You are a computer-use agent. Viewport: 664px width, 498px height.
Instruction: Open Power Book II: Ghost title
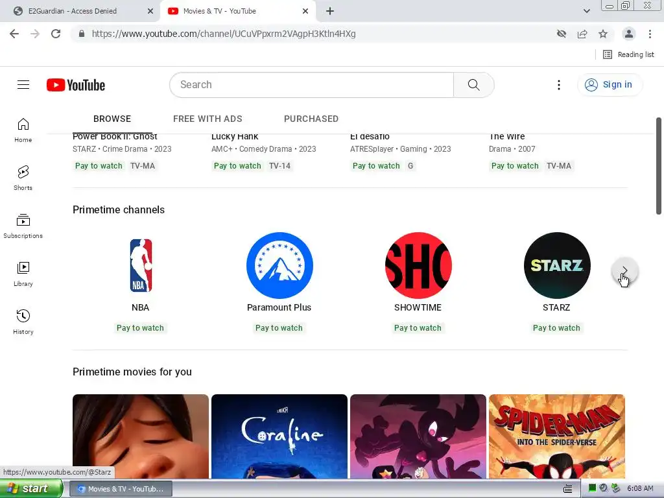click(x=115, y=137)
